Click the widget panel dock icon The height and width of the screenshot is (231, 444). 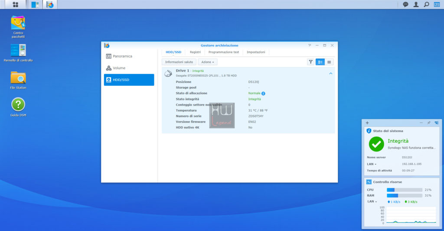[436, 123]
